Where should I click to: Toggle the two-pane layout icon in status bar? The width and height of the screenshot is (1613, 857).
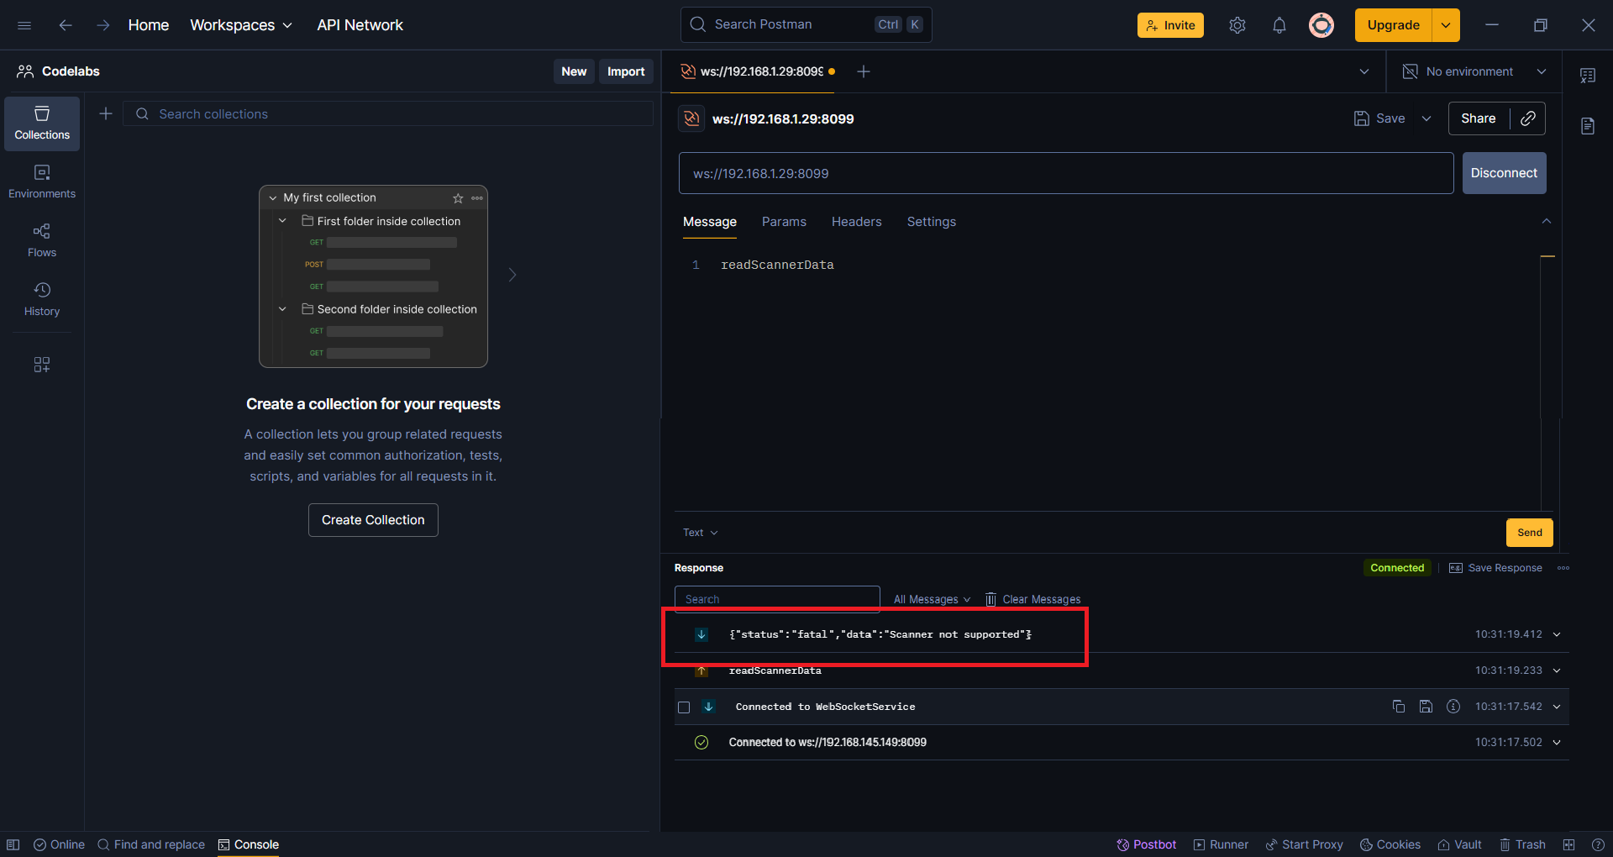(1568, 844)
